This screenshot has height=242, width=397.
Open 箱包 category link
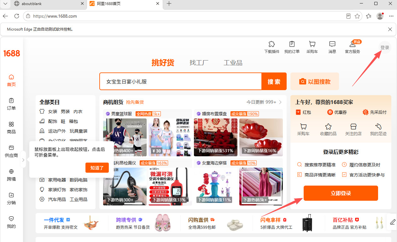(73, 121)
